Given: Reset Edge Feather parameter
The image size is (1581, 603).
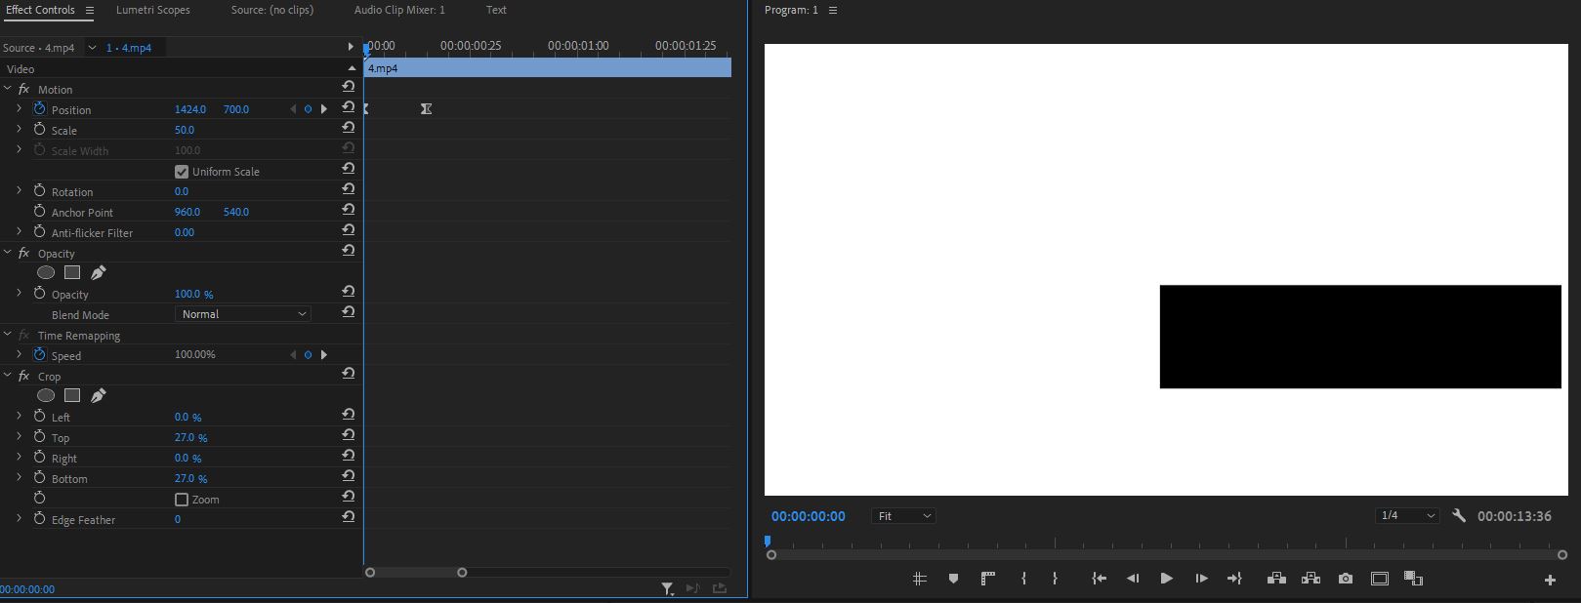Looking at the screenshot, I should pos(349,517).
